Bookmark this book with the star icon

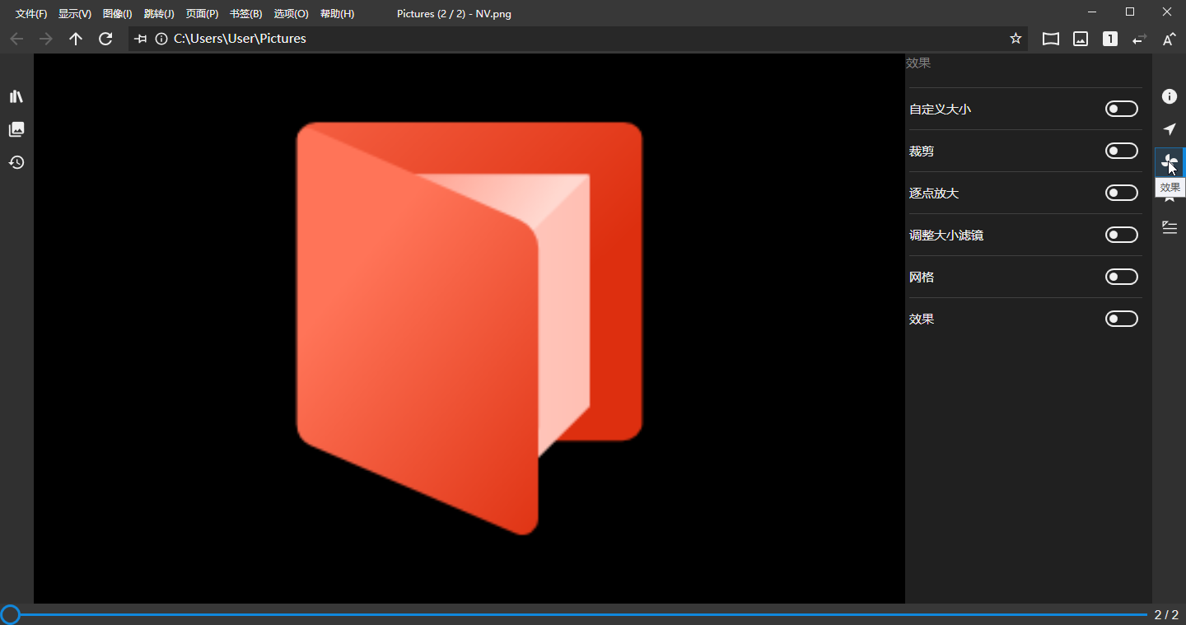(x=1016, y=39)
